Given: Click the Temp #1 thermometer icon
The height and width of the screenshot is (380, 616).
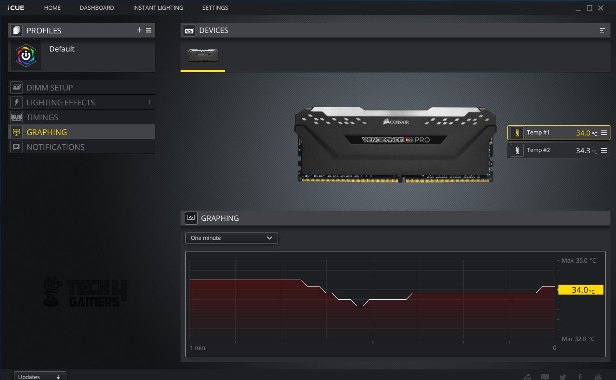Looking at the screenshot, I should (x=516, y=133).
